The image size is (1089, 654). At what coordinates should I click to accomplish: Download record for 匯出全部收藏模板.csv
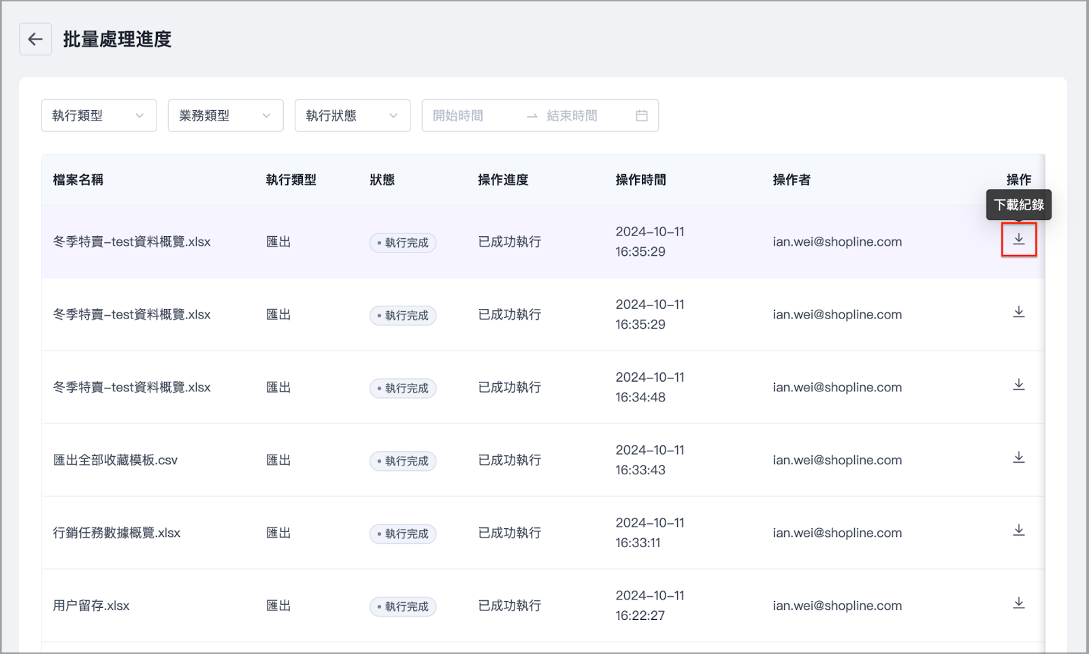[x=1018, y=458]
